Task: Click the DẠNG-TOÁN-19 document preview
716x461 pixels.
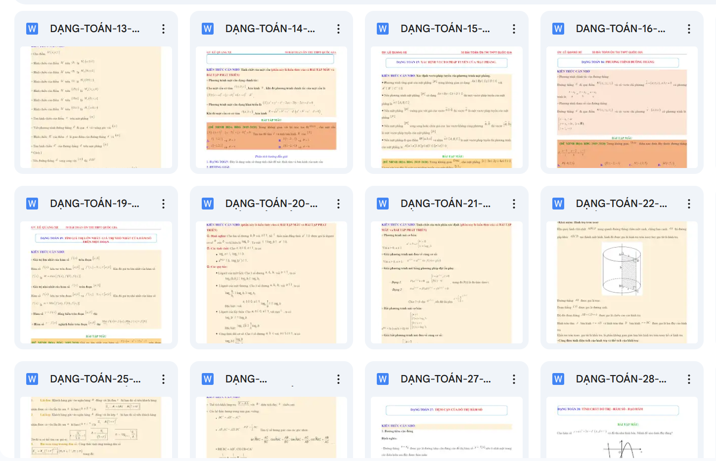Action: [96, 282]
